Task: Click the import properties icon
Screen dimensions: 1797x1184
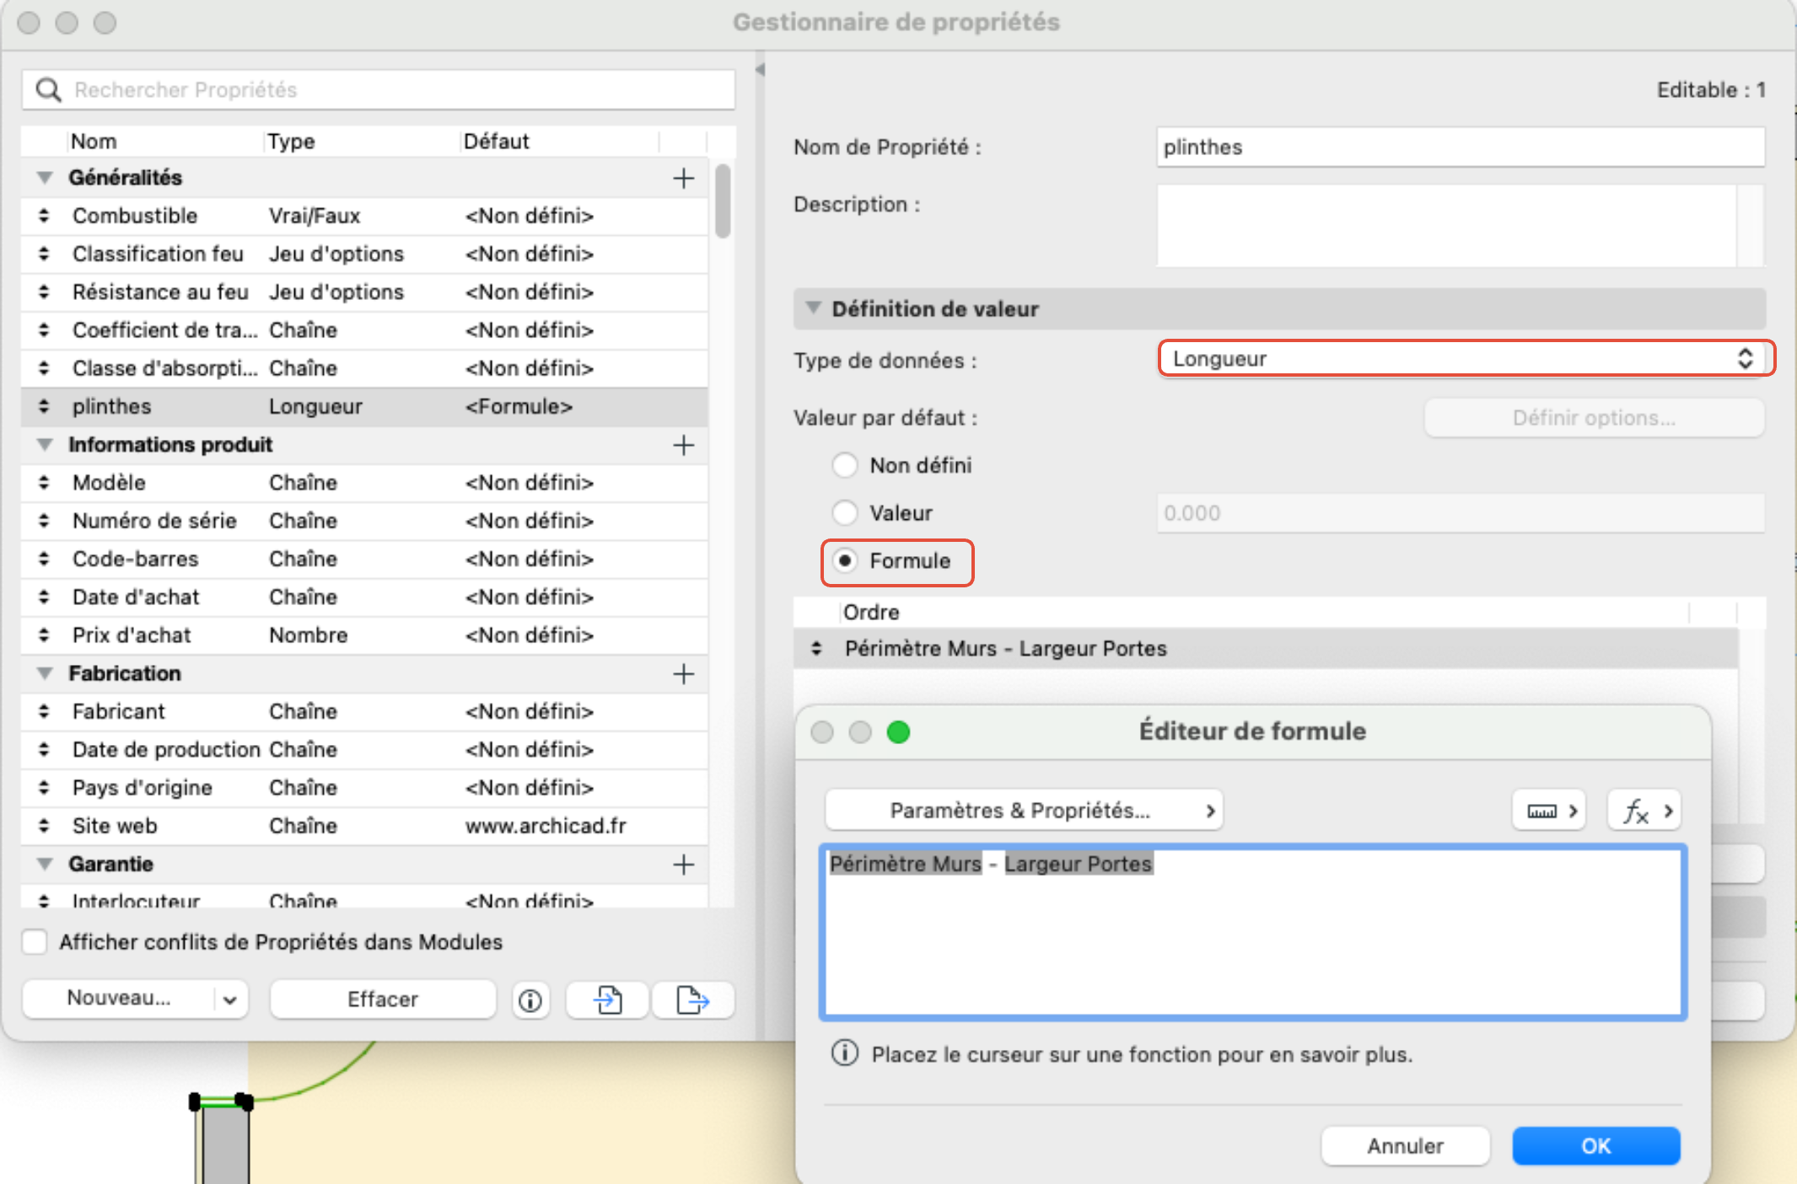Action: pyautogui.click(x=607, y=1000)
